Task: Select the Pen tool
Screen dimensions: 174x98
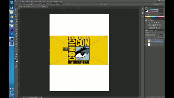Action: [x=16, y=44]
